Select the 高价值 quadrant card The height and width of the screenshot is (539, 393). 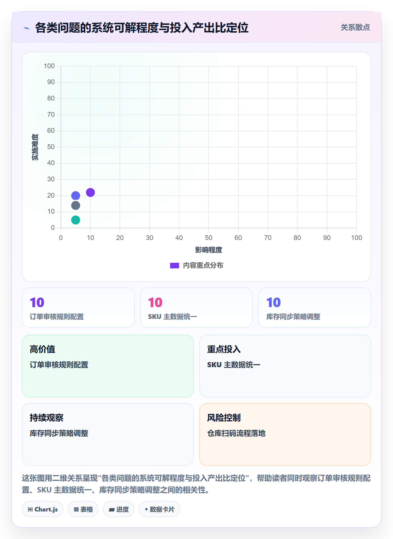point(108,366)
